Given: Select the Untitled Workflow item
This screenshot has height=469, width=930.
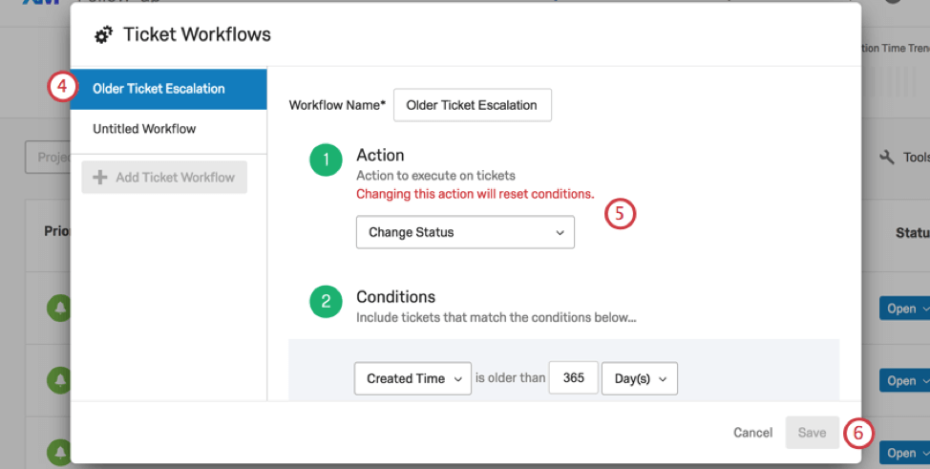Looking at the screenshot, I should pos(144,129).
